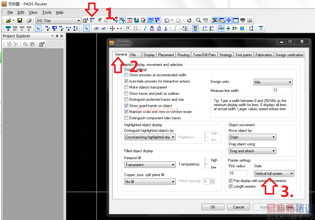Click the flashlight highlight icon
315x220 pixels.
99,20
